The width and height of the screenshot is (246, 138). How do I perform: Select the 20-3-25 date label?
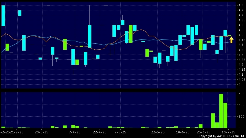pos(41,132)
